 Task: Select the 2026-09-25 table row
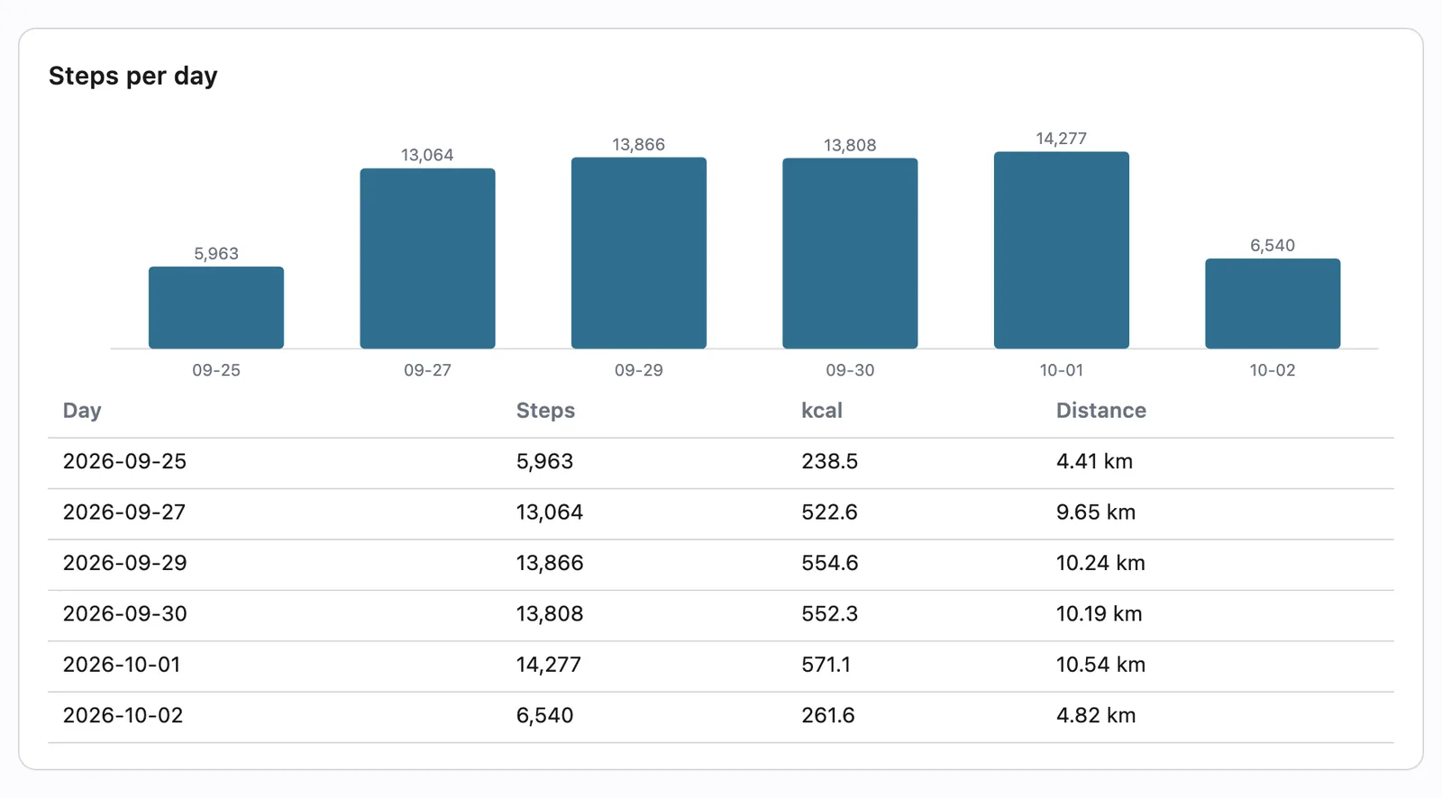[x=721, y=463]
